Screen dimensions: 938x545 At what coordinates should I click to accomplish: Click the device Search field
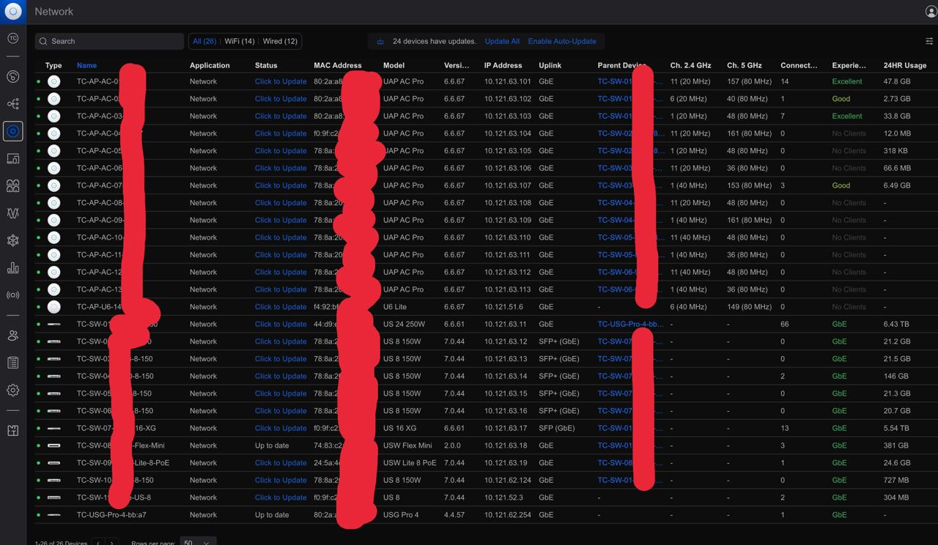(x=109, y=41)
